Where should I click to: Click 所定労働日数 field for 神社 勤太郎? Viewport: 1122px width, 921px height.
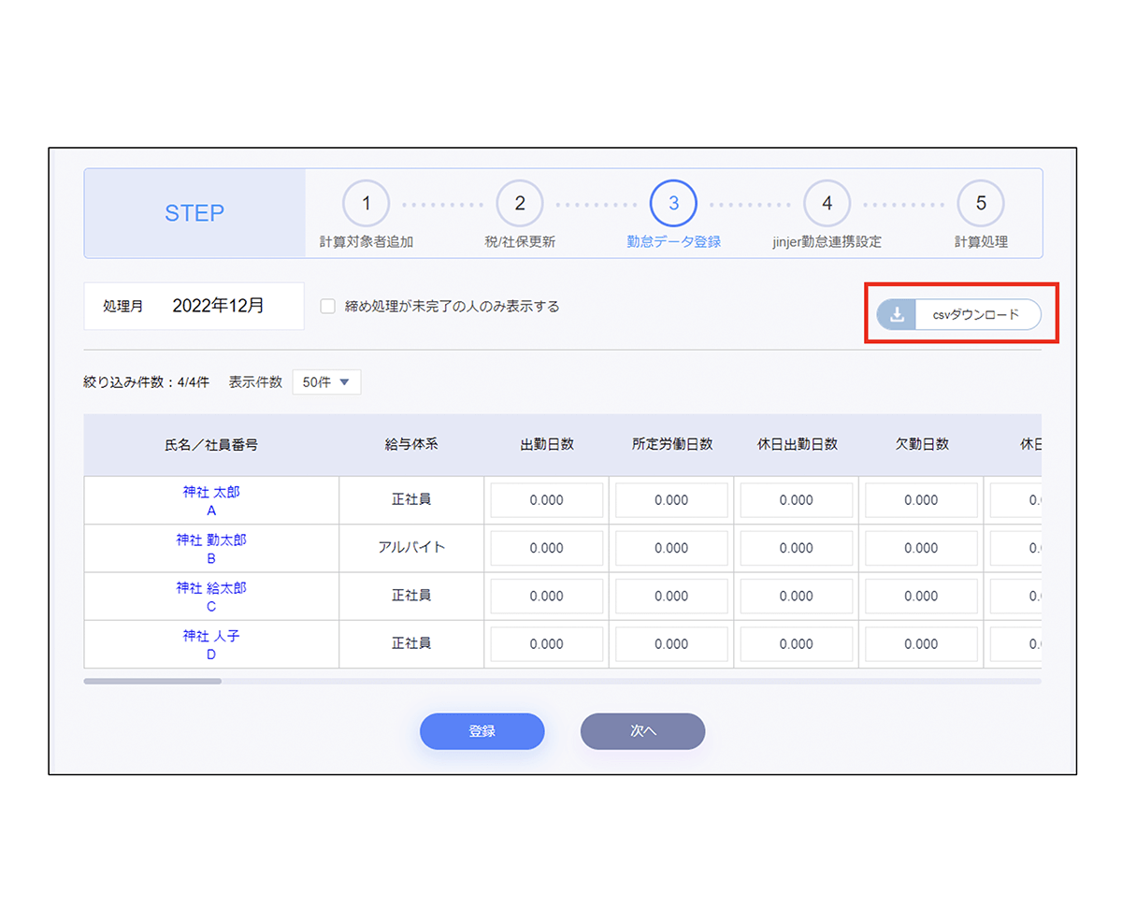(671, 549)
